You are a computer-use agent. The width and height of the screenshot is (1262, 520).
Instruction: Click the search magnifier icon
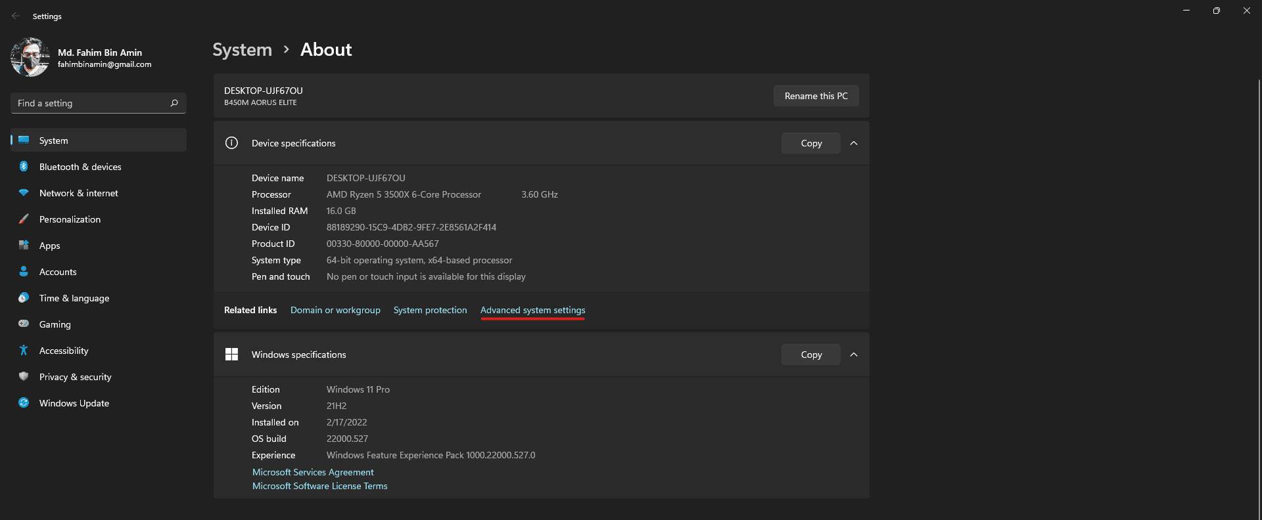pyautogui.click(x=174, y=103)
